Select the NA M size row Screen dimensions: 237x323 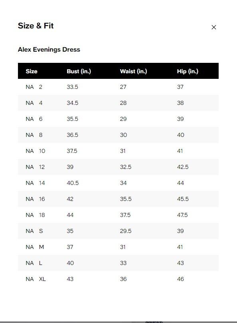(118, 247)
